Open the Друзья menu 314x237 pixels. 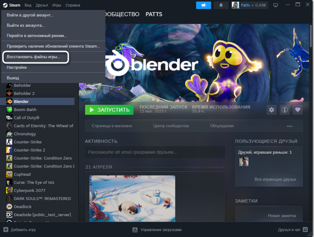click(x=42, y=5)
